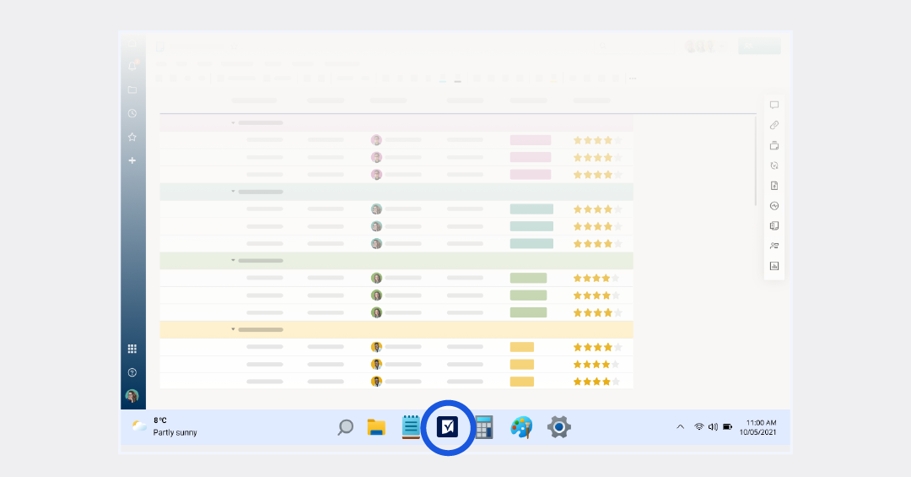
Task: Open Favorites star icon in left sidebar
Action: [132, 137]
